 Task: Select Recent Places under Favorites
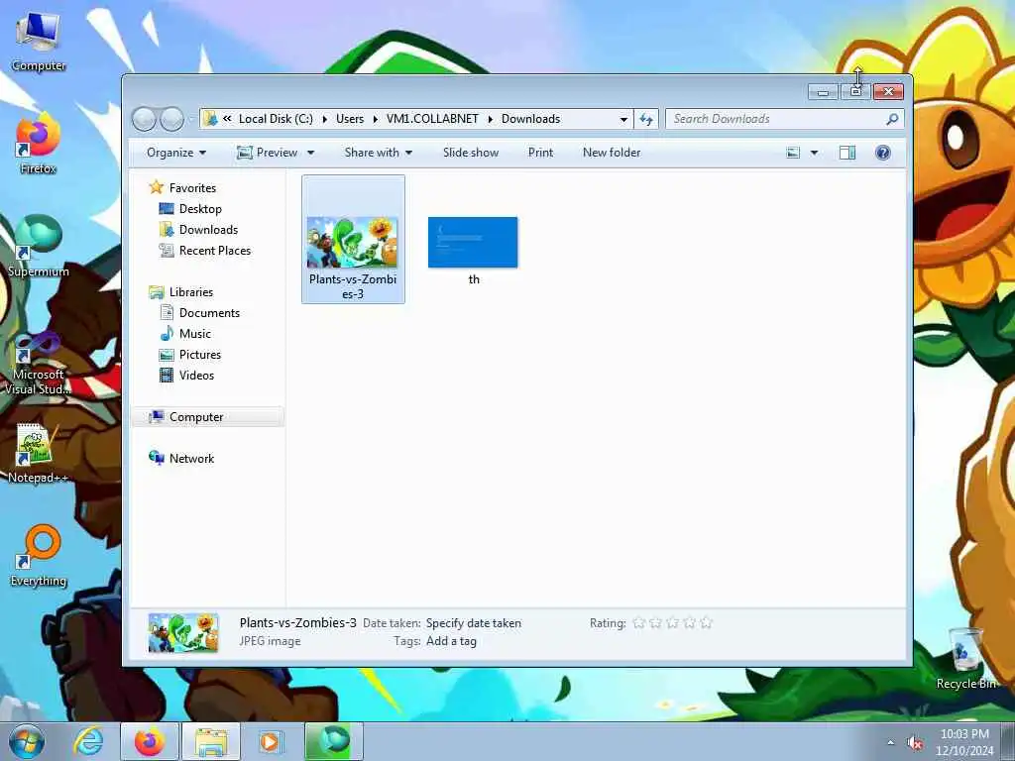pyautogui.click(x=215, y=251)
